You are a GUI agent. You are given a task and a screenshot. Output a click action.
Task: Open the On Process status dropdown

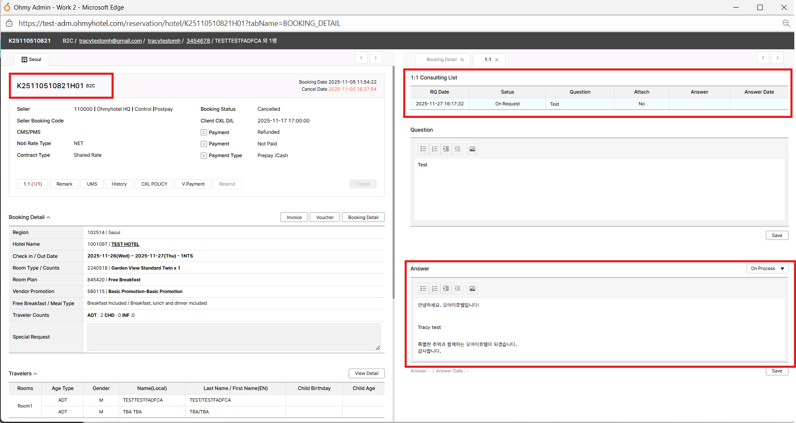click(767, 268)
